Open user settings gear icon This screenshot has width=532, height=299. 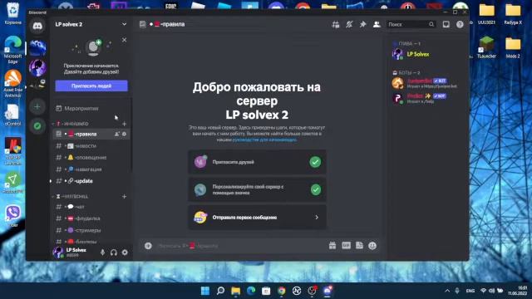pos(125,252)
